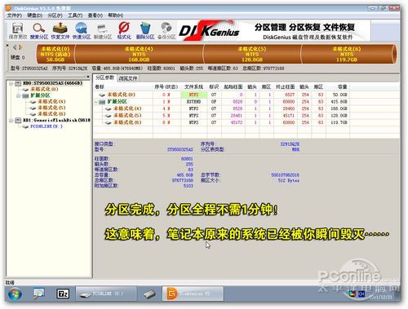This screenshot has height=309, width=408.
Task: Click the 起始柱面 column header
Action: [x=233, y=87]
